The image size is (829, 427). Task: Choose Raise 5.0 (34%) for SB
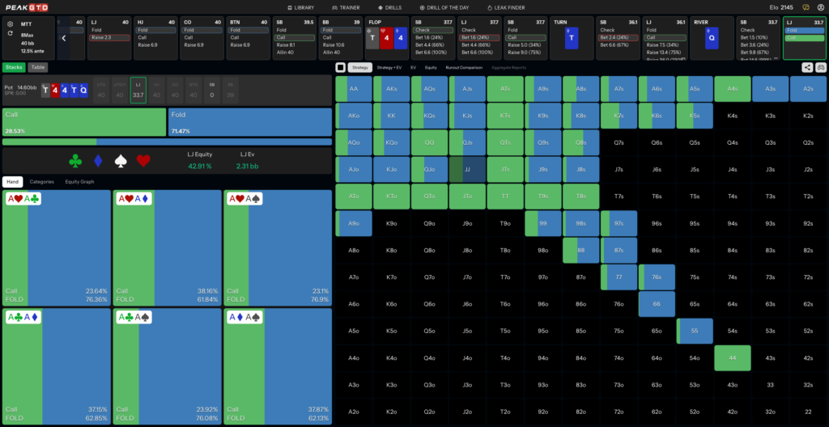pos(525,45)
